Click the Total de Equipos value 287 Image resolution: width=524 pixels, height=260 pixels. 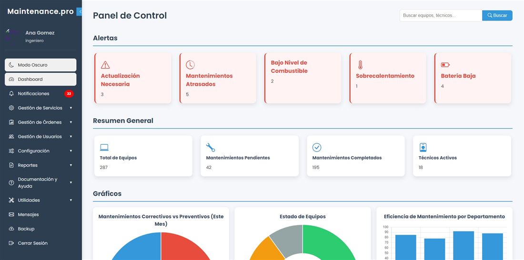pos(103,168)
